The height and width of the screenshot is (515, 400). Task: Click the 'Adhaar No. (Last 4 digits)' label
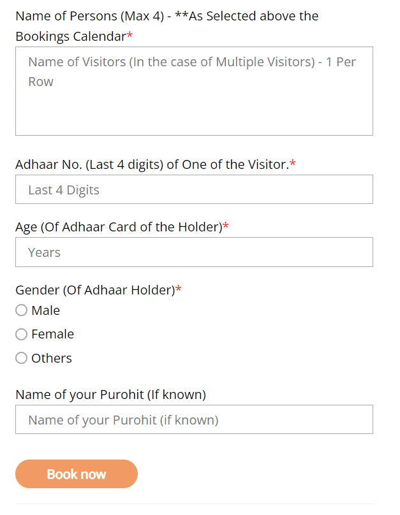(x=152, y=164)
